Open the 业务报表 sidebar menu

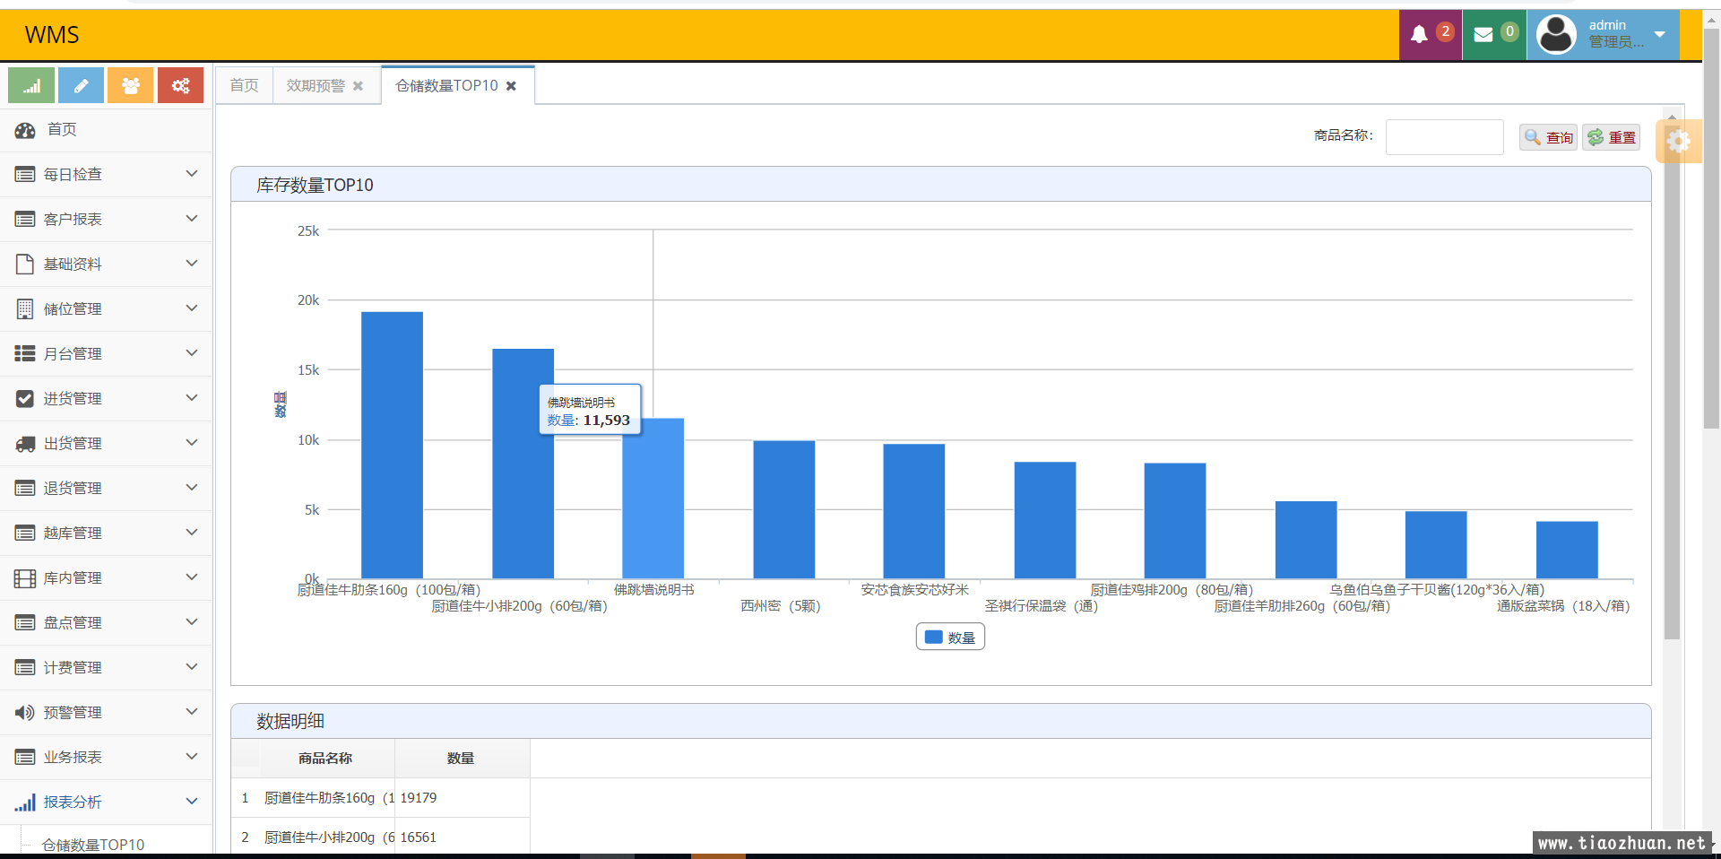click(106, 758)
